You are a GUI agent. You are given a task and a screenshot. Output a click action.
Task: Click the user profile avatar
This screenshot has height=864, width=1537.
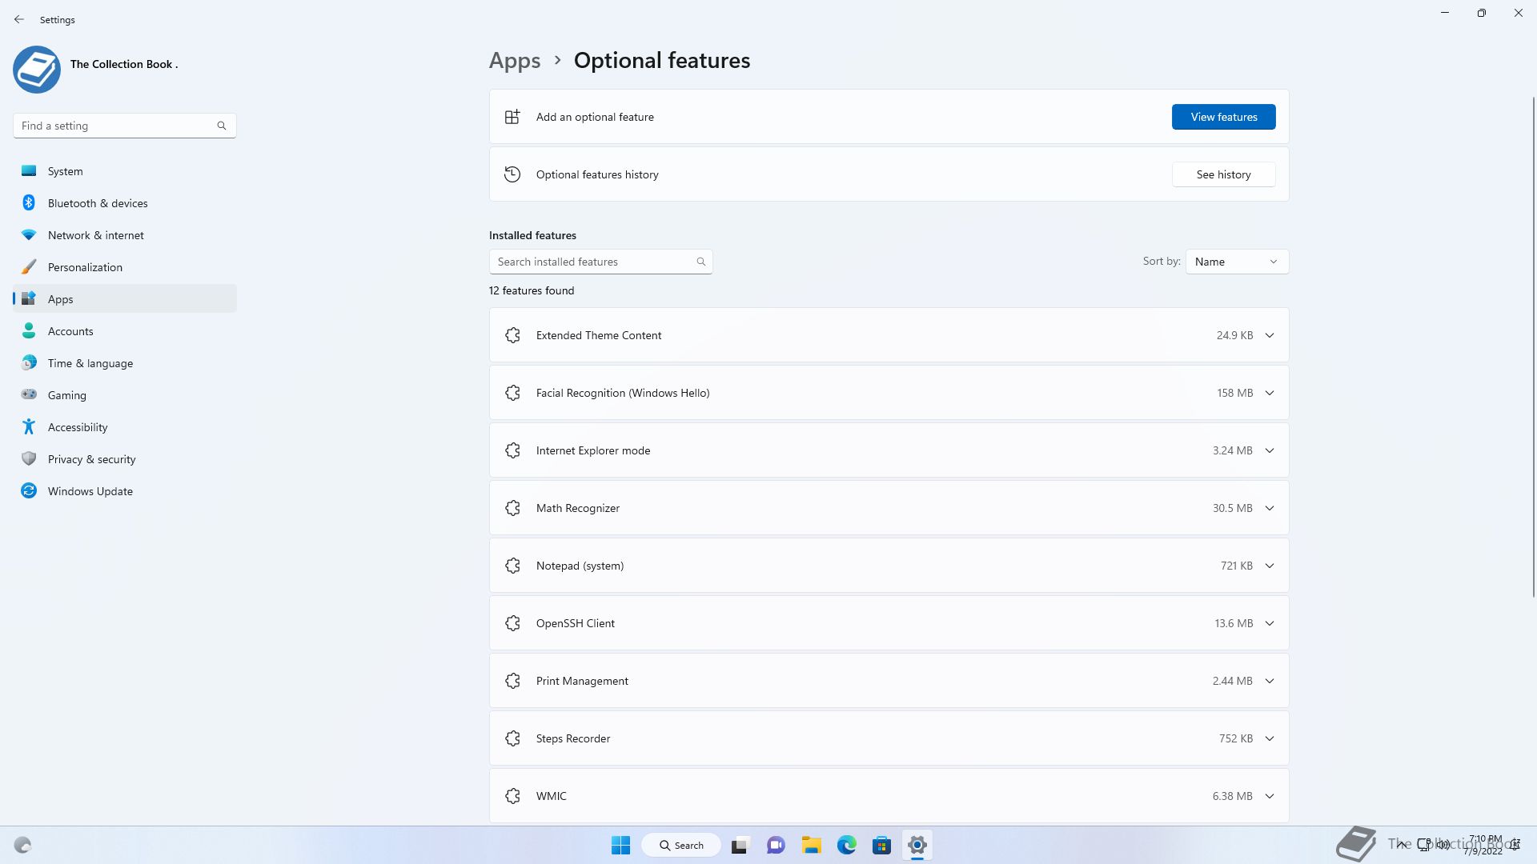[x=37, y=70]
